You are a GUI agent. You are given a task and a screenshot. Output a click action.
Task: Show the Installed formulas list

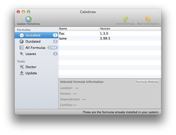(36, 35)
